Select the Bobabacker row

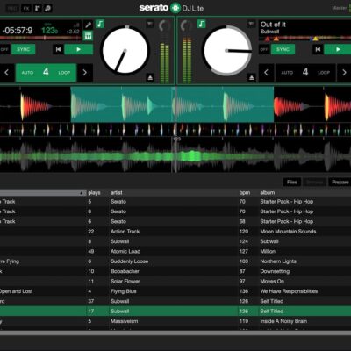[175, 271]
